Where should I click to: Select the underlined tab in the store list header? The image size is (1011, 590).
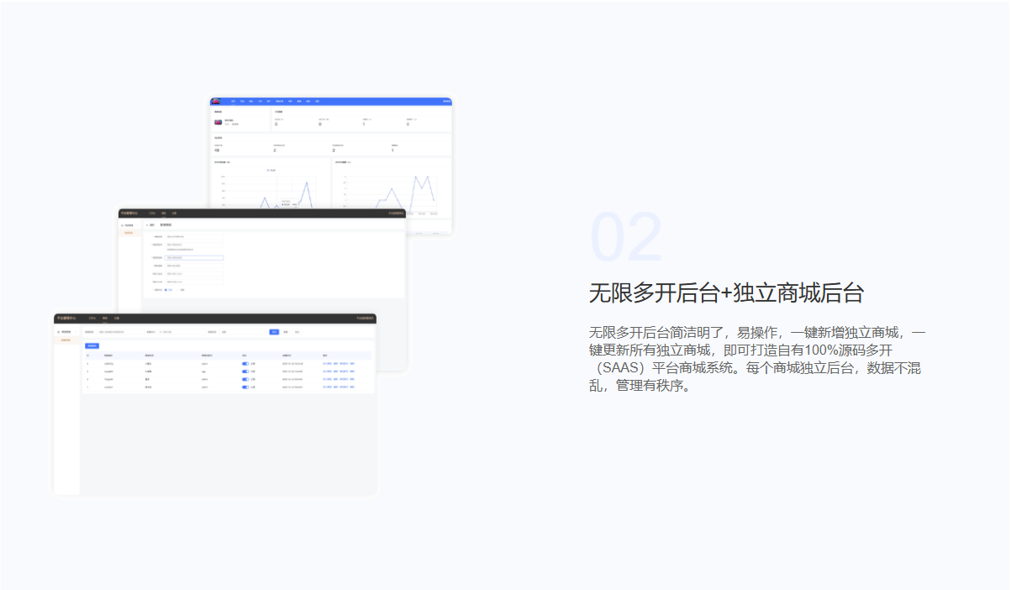(105, 319)
